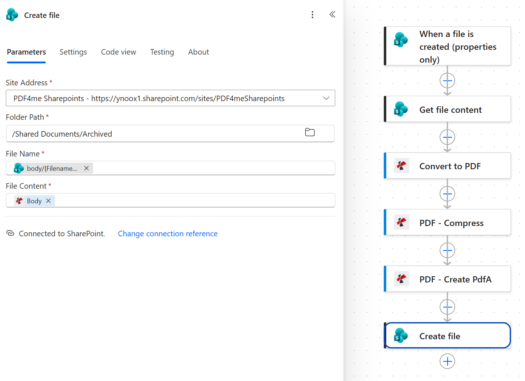
Task: Click the Body dynamic content token
Action: 34,201
